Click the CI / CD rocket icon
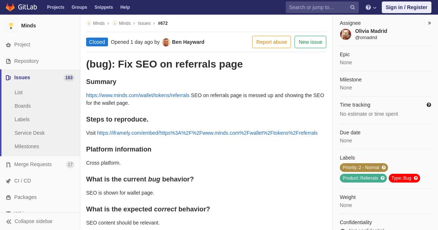The image size is (438, 230). (8, 181)
